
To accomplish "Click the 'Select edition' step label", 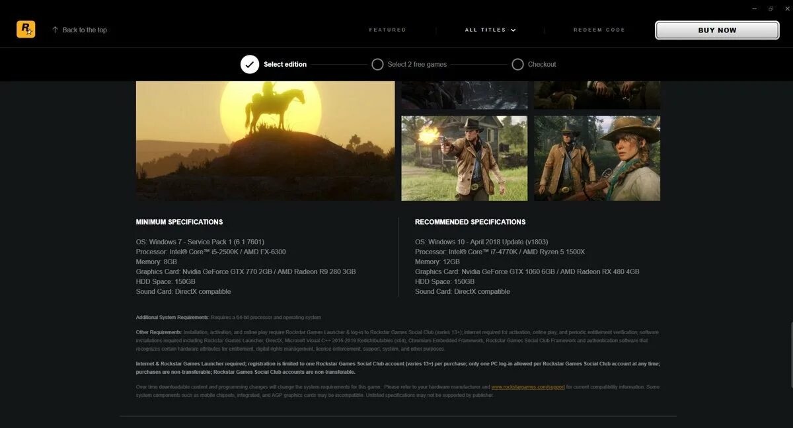I will [285, 64].
